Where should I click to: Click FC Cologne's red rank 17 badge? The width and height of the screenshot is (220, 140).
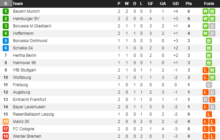click(6, 129)
